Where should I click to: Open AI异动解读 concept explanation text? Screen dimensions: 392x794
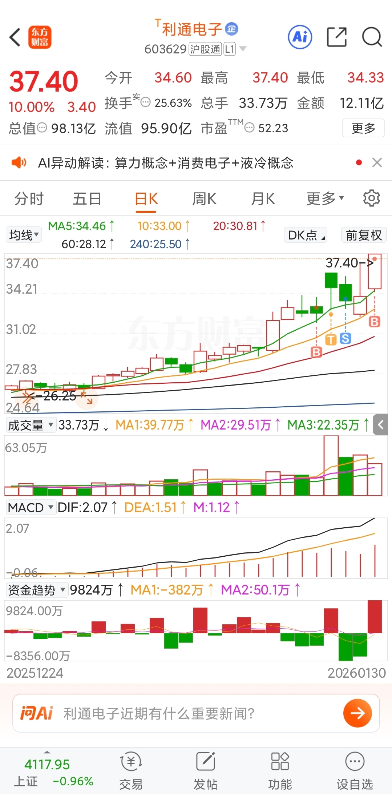click(166, 163)
